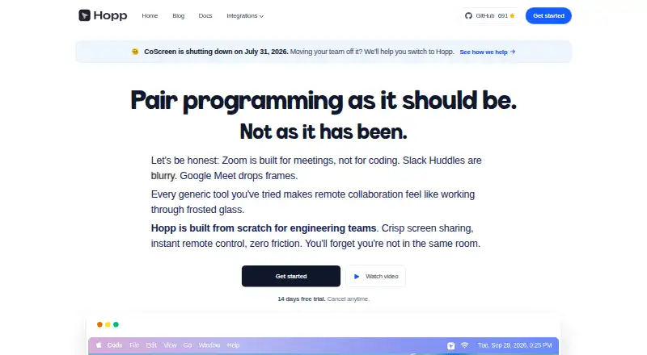Click the date and time in demo
Screen dimensions: 647x355
point(514,345)
